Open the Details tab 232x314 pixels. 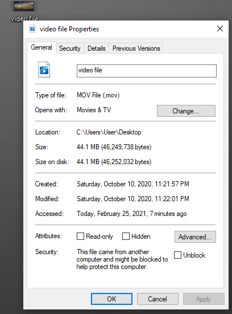[97, 48]
